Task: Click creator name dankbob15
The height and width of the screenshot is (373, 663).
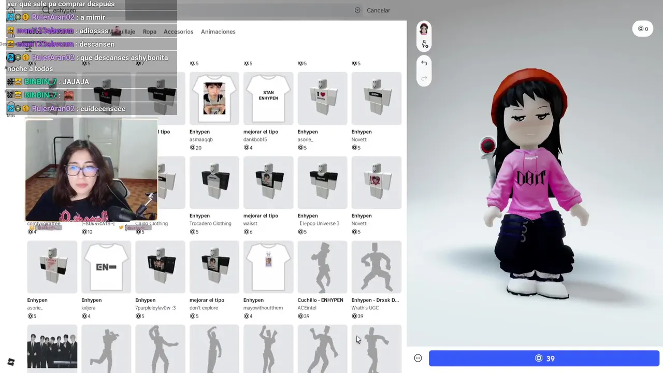Action: (x=256, y=139)
